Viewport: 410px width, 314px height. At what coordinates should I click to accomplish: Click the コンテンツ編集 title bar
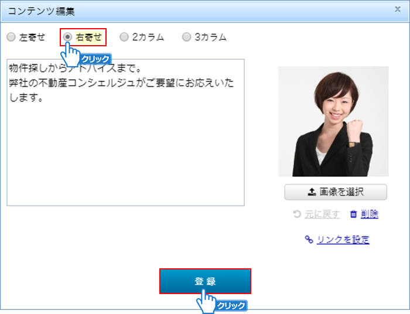click(x=176, y=11)
